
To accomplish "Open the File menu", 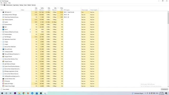I will click(x=1, y=3).
